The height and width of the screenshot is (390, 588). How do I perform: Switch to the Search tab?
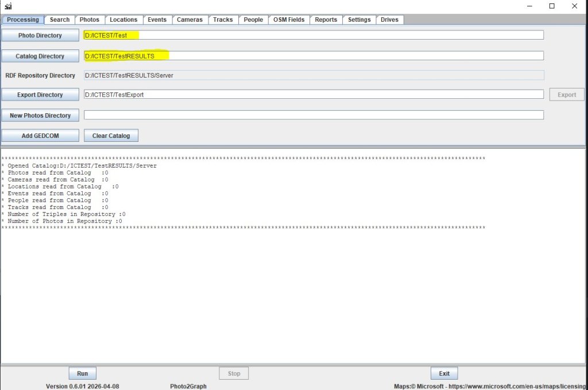point(60,20)
